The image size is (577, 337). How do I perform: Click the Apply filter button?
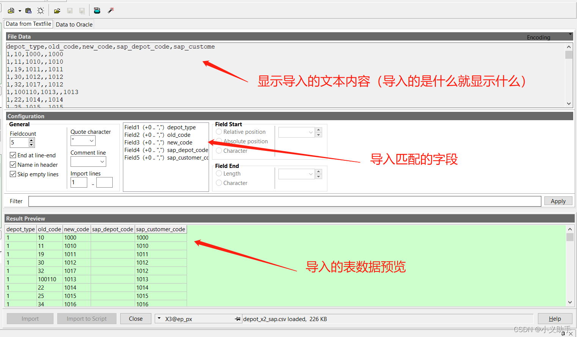(x=558, y=201)
